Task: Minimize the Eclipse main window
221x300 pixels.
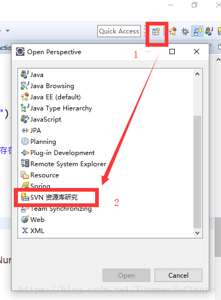Action: click(170, 5)
